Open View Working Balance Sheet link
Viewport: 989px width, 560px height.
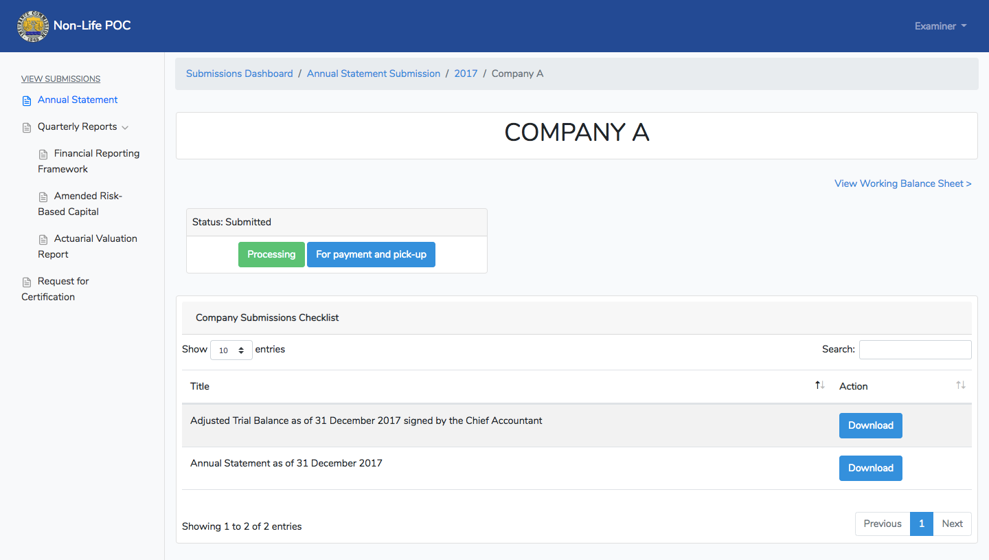pyautogui.click(x=903, y=183)
